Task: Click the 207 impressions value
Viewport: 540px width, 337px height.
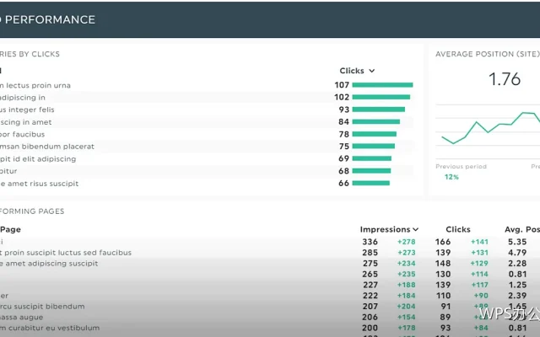Action: pos(370,307)
